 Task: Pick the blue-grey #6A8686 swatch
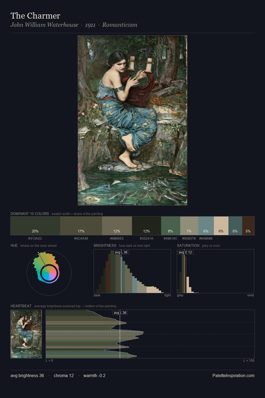point(206,226)
